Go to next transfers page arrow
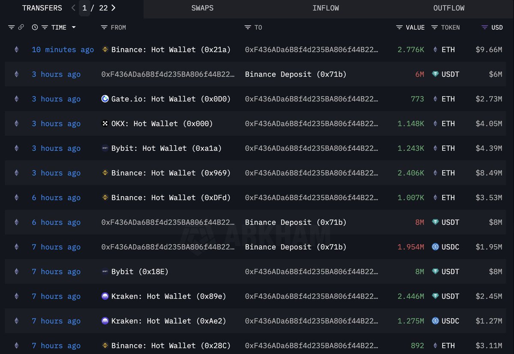514x354 pixels. (x=113, y=8)
